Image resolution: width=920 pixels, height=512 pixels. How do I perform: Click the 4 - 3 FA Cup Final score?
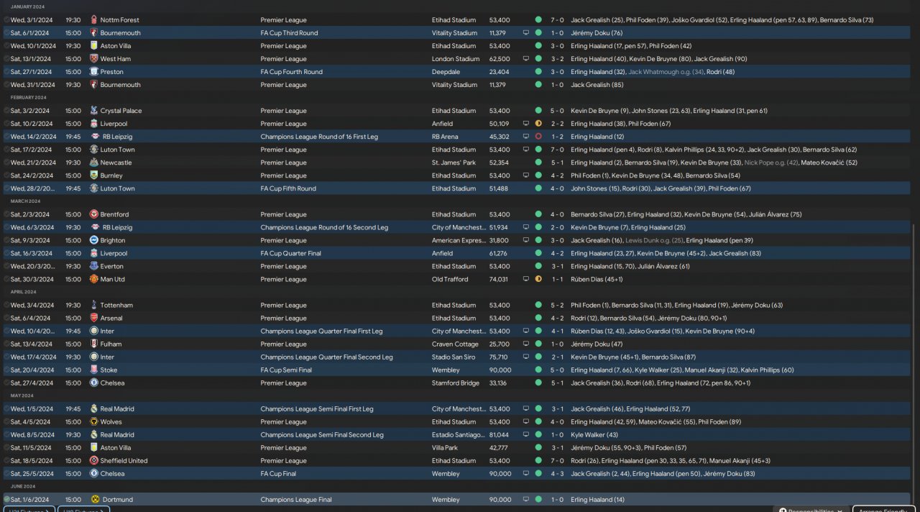(x=557, y=473)
